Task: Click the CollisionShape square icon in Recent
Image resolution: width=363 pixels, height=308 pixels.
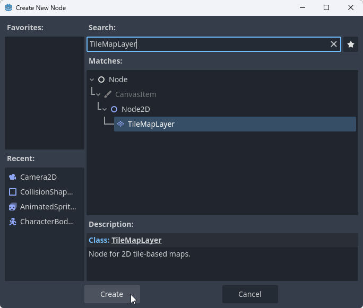Action: [x=13, y=192]
